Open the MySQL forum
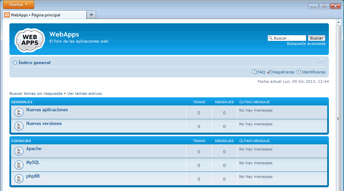 [x=33, y=163]
